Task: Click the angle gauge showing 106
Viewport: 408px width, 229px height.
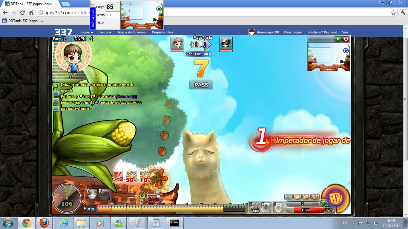Action: pos(67,199)
